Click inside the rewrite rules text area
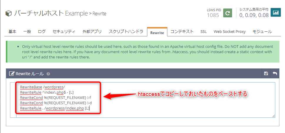285x133 pixels. [176, 100]
